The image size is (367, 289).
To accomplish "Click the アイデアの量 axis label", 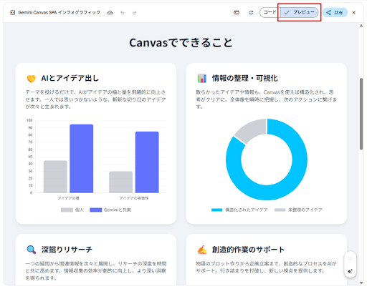I will [x=68, y=198].
